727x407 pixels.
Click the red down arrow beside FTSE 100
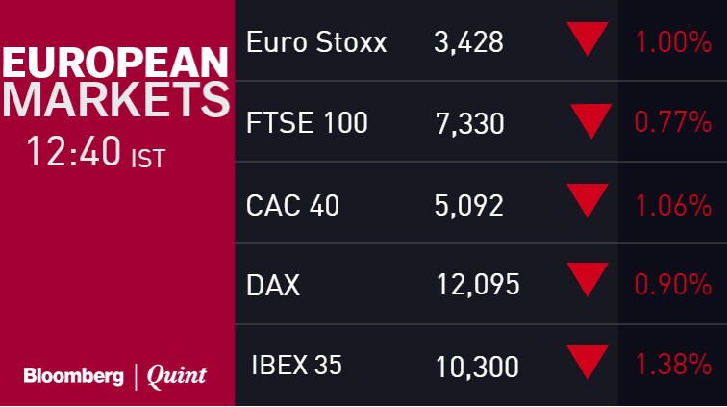[590, 120]
